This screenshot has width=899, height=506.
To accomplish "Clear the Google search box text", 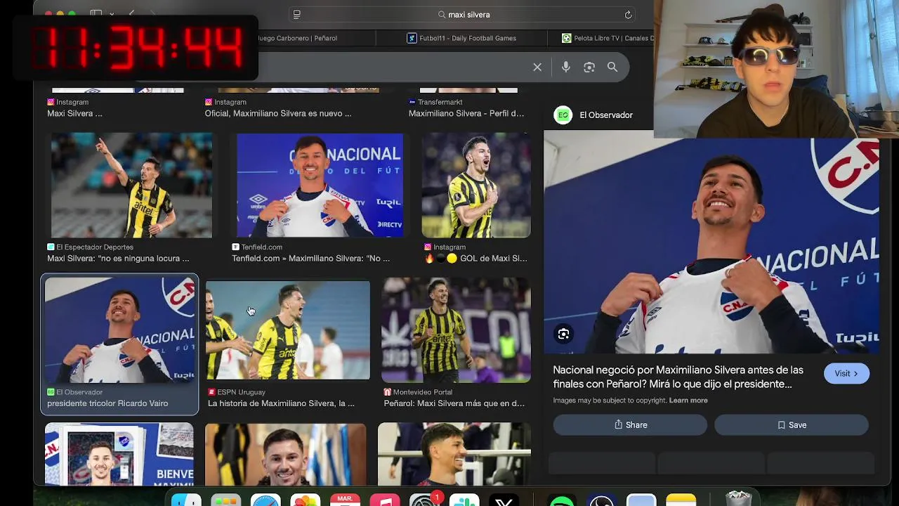I will (537, 67).
